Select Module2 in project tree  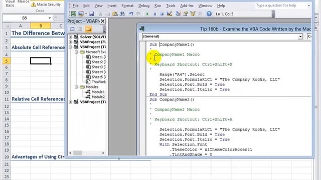[95, 97]
